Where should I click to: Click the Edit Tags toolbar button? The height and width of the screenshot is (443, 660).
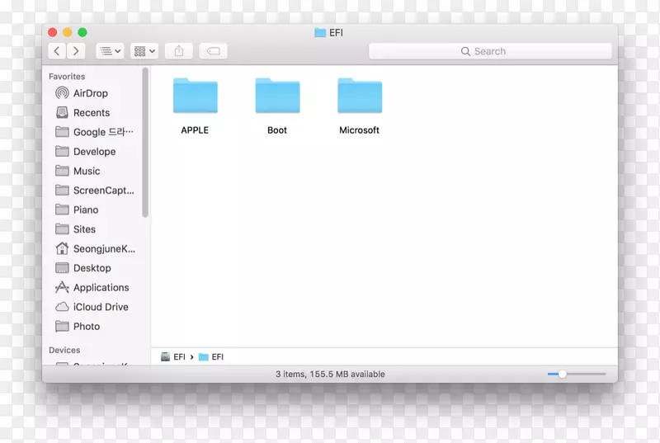point(213,51)
